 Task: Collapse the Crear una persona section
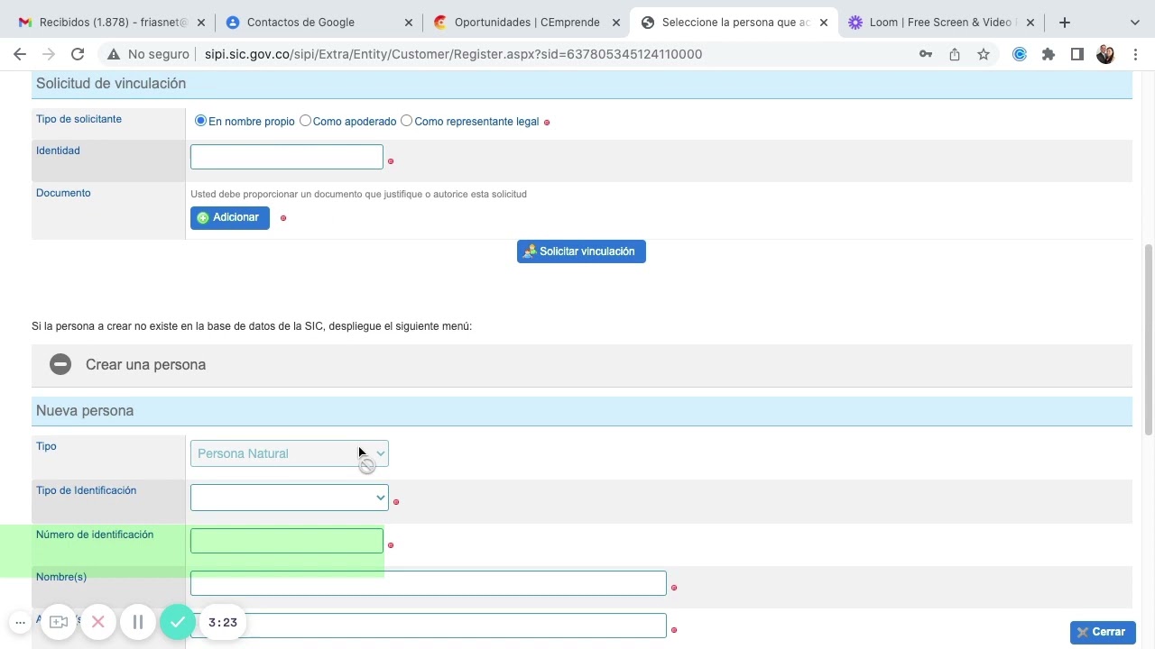pos(582,365)
